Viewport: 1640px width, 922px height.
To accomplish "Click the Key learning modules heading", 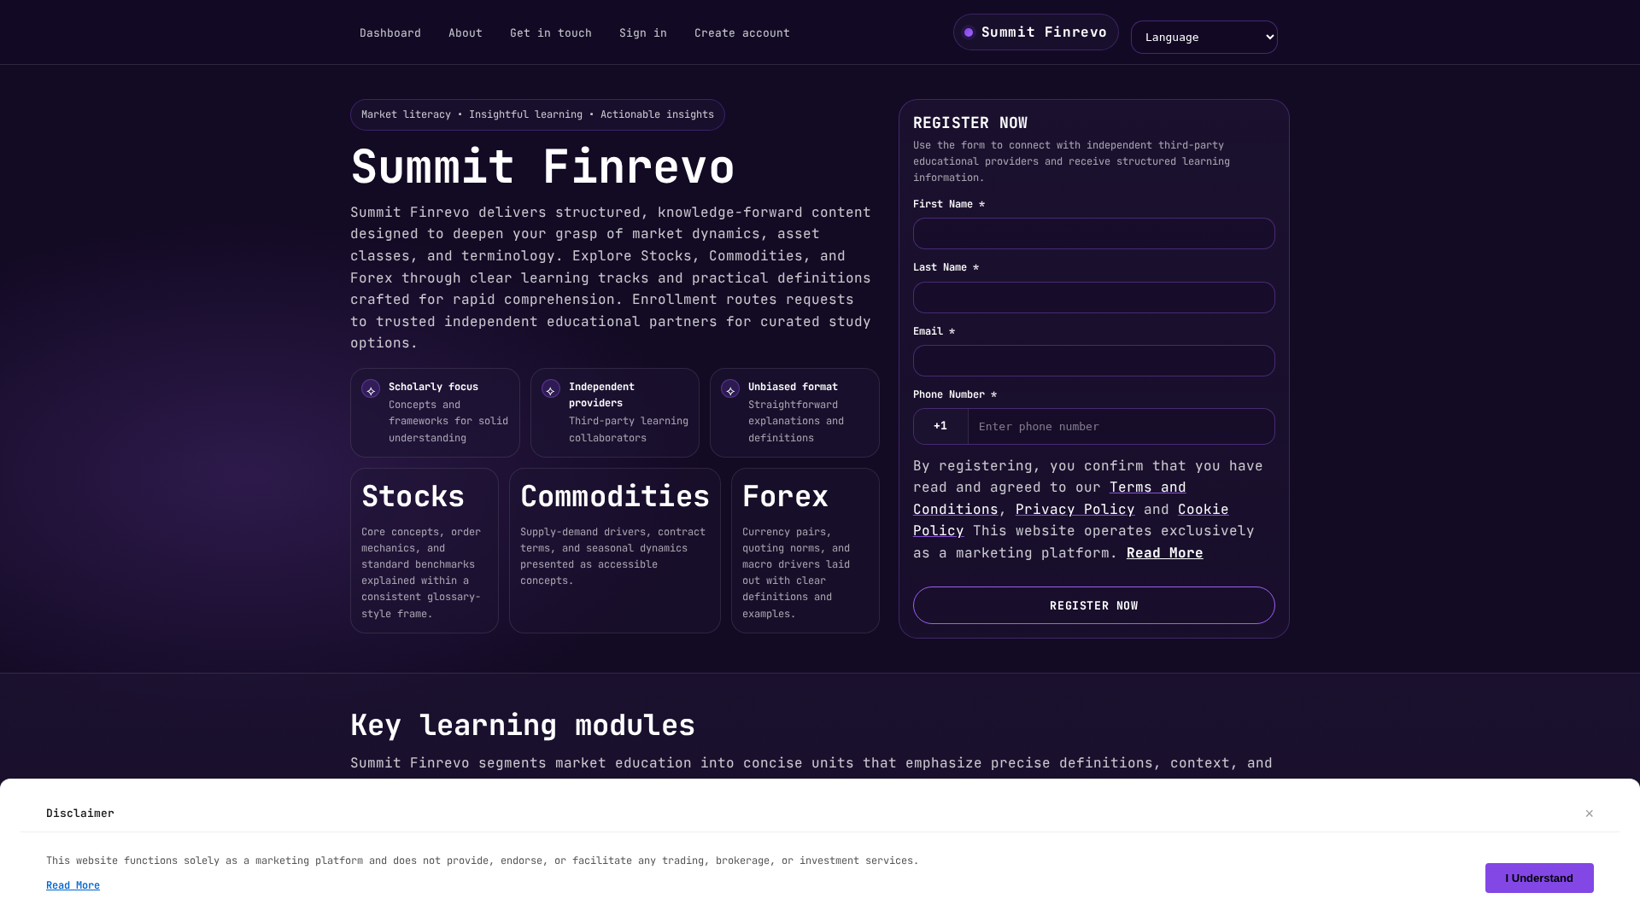I will point(523,726).
